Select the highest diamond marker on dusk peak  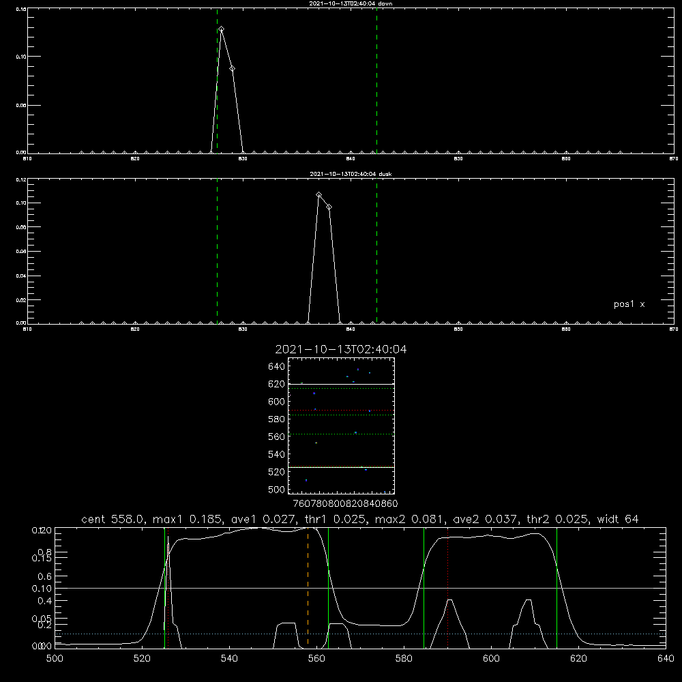pyautogui.click(x=318, y=195)
